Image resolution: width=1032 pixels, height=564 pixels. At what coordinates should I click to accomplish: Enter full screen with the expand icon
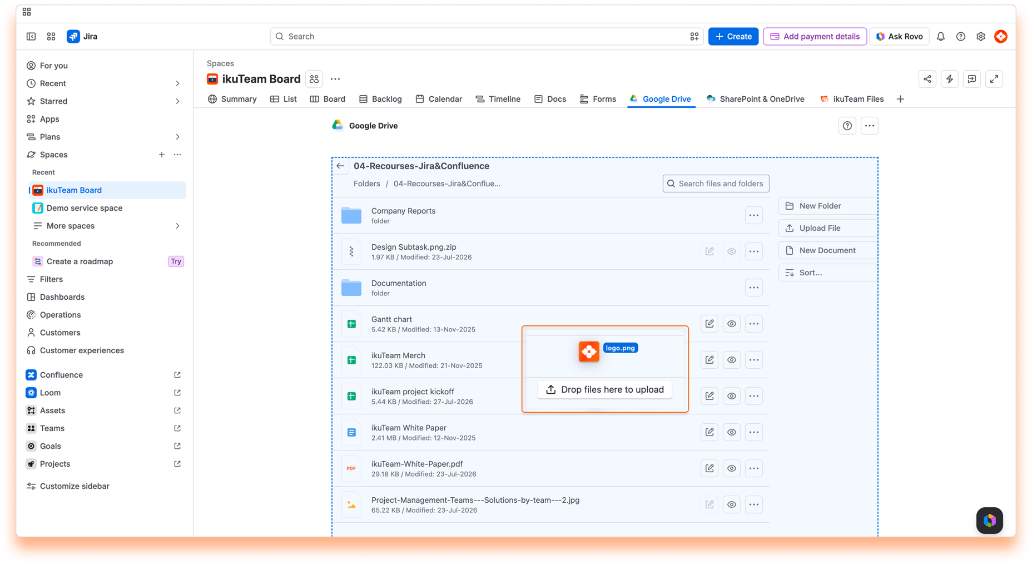994,79
